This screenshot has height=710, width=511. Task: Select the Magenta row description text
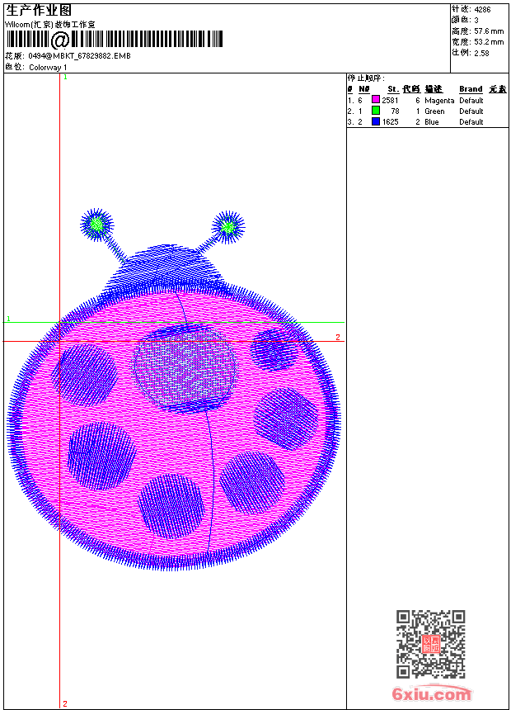(x=439, y=100)
